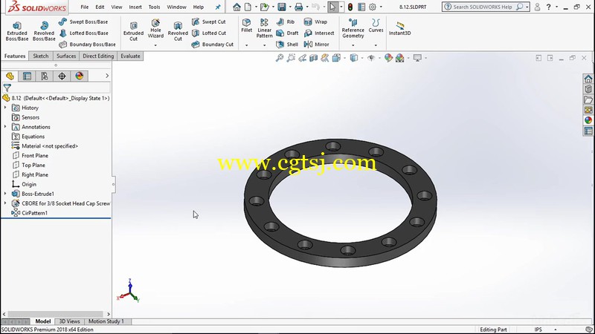Screen dimensions: 595x334
Task: Expand Linear Pattern dropdown arrow
Action: tap(265, 45)
